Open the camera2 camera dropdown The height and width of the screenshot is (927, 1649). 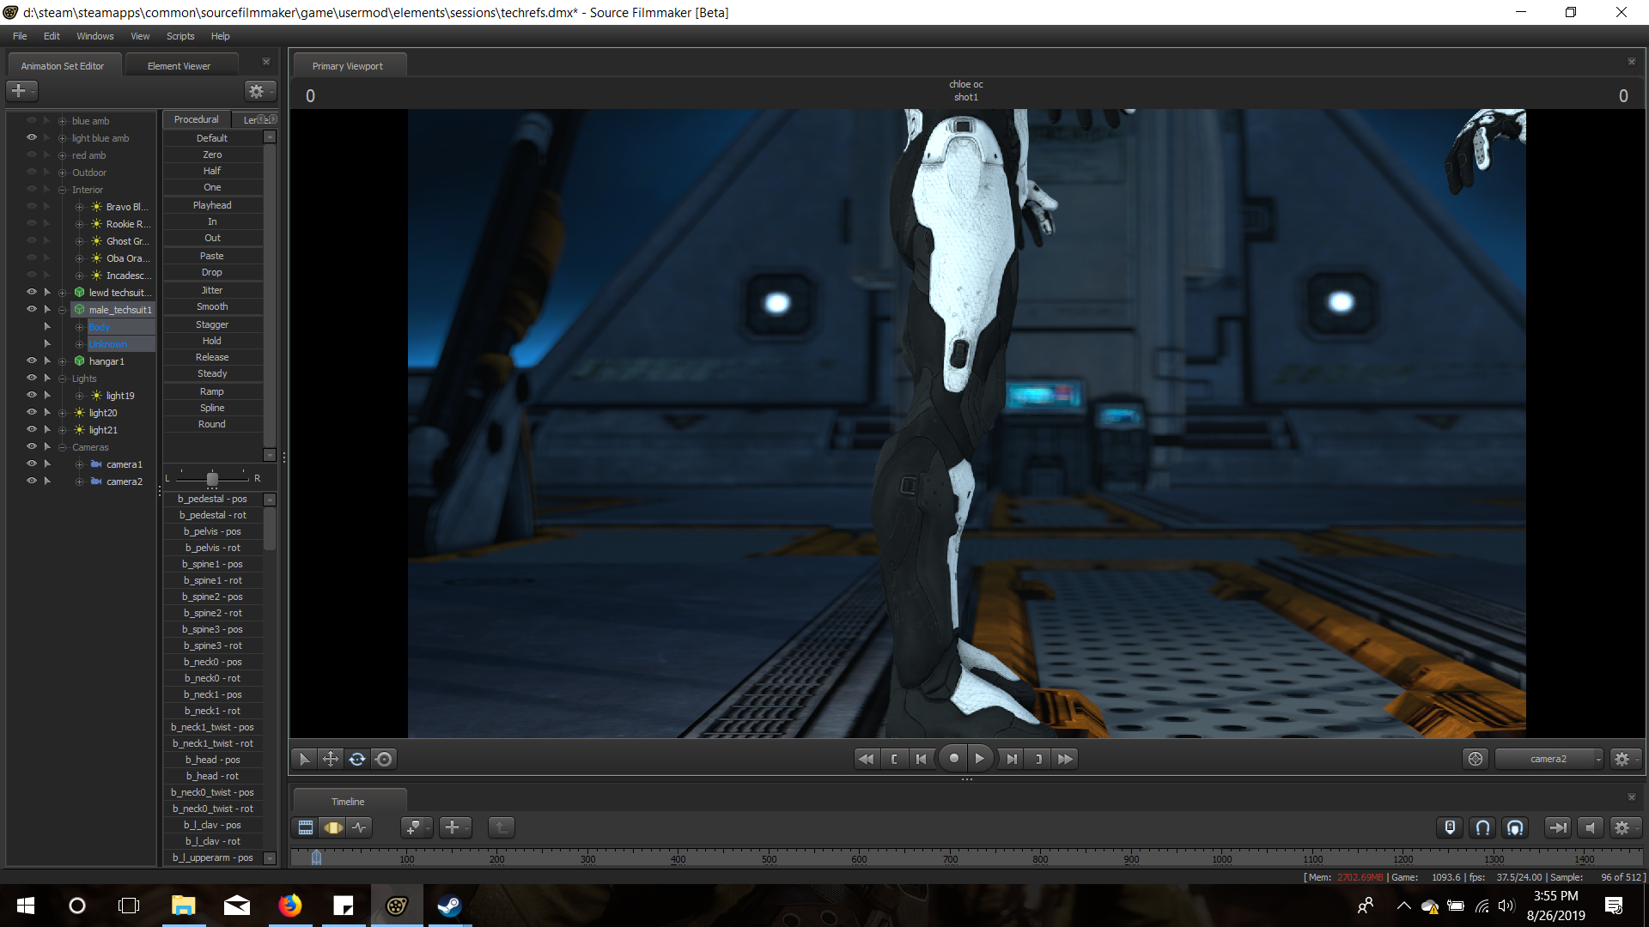pos(1549,759)
